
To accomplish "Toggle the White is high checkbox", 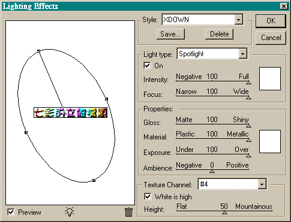I will click(x=148, y=197).
